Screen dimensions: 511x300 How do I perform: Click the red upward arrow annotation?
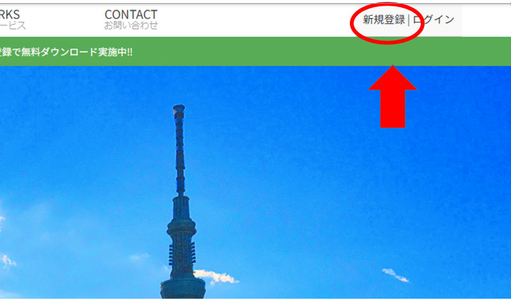pyautogui.click(x=393, y=96)
